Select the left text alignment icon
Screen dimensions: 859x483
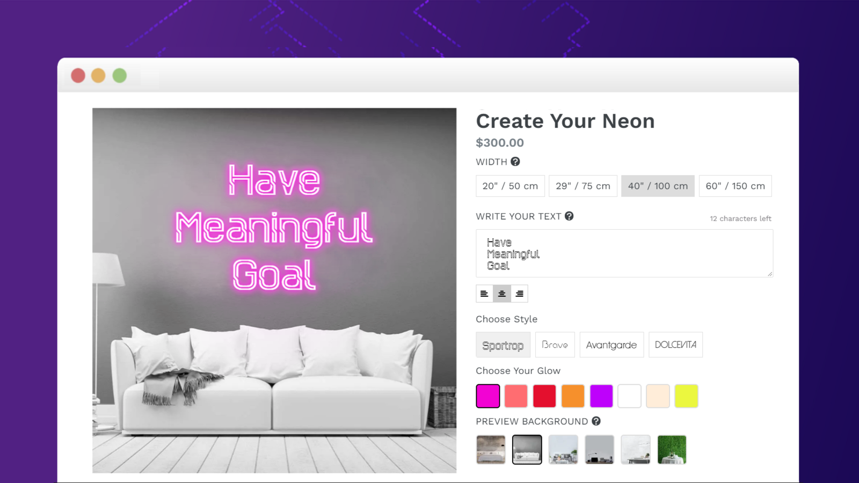point(484,294)
